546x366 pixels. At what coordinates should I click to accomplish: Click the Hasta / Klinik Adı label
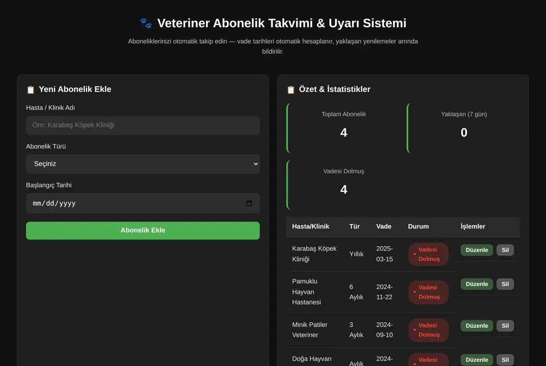click(x=51, y=108)
